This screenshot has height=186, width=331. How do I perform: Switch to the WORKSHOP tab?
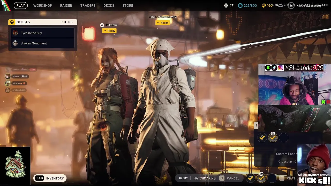click(42, 5)
